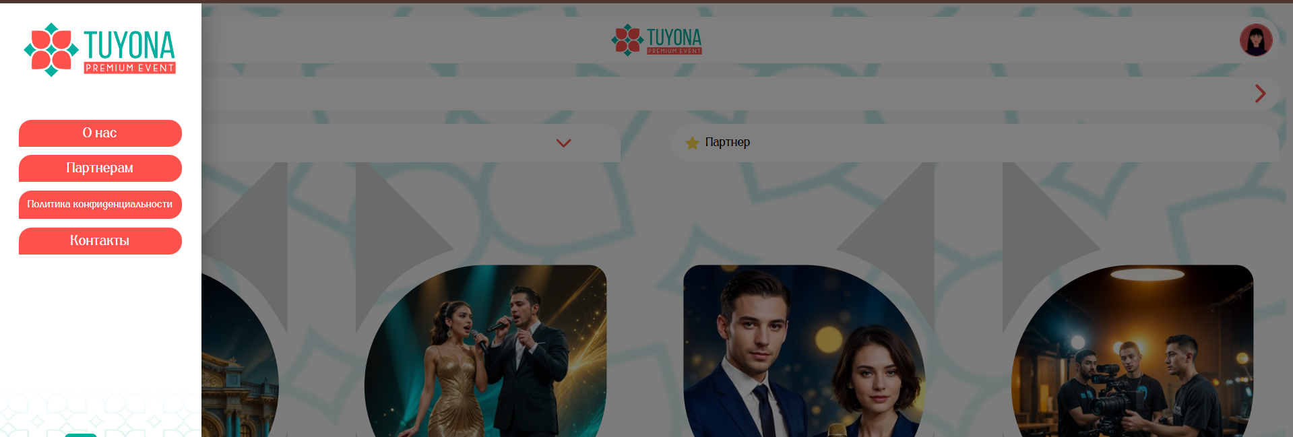Viewport: 1293px width, 437px height.
Task: Click the grey left-pointing triangle above the hosts photo
Action: click(885, 246)
